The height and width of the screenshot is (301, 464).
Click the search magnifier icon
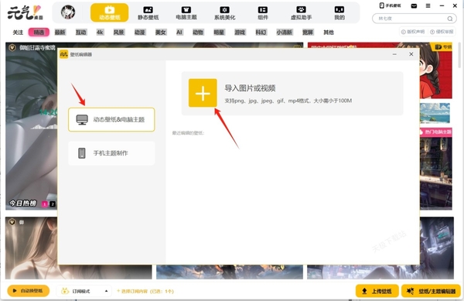coord(450,19)
